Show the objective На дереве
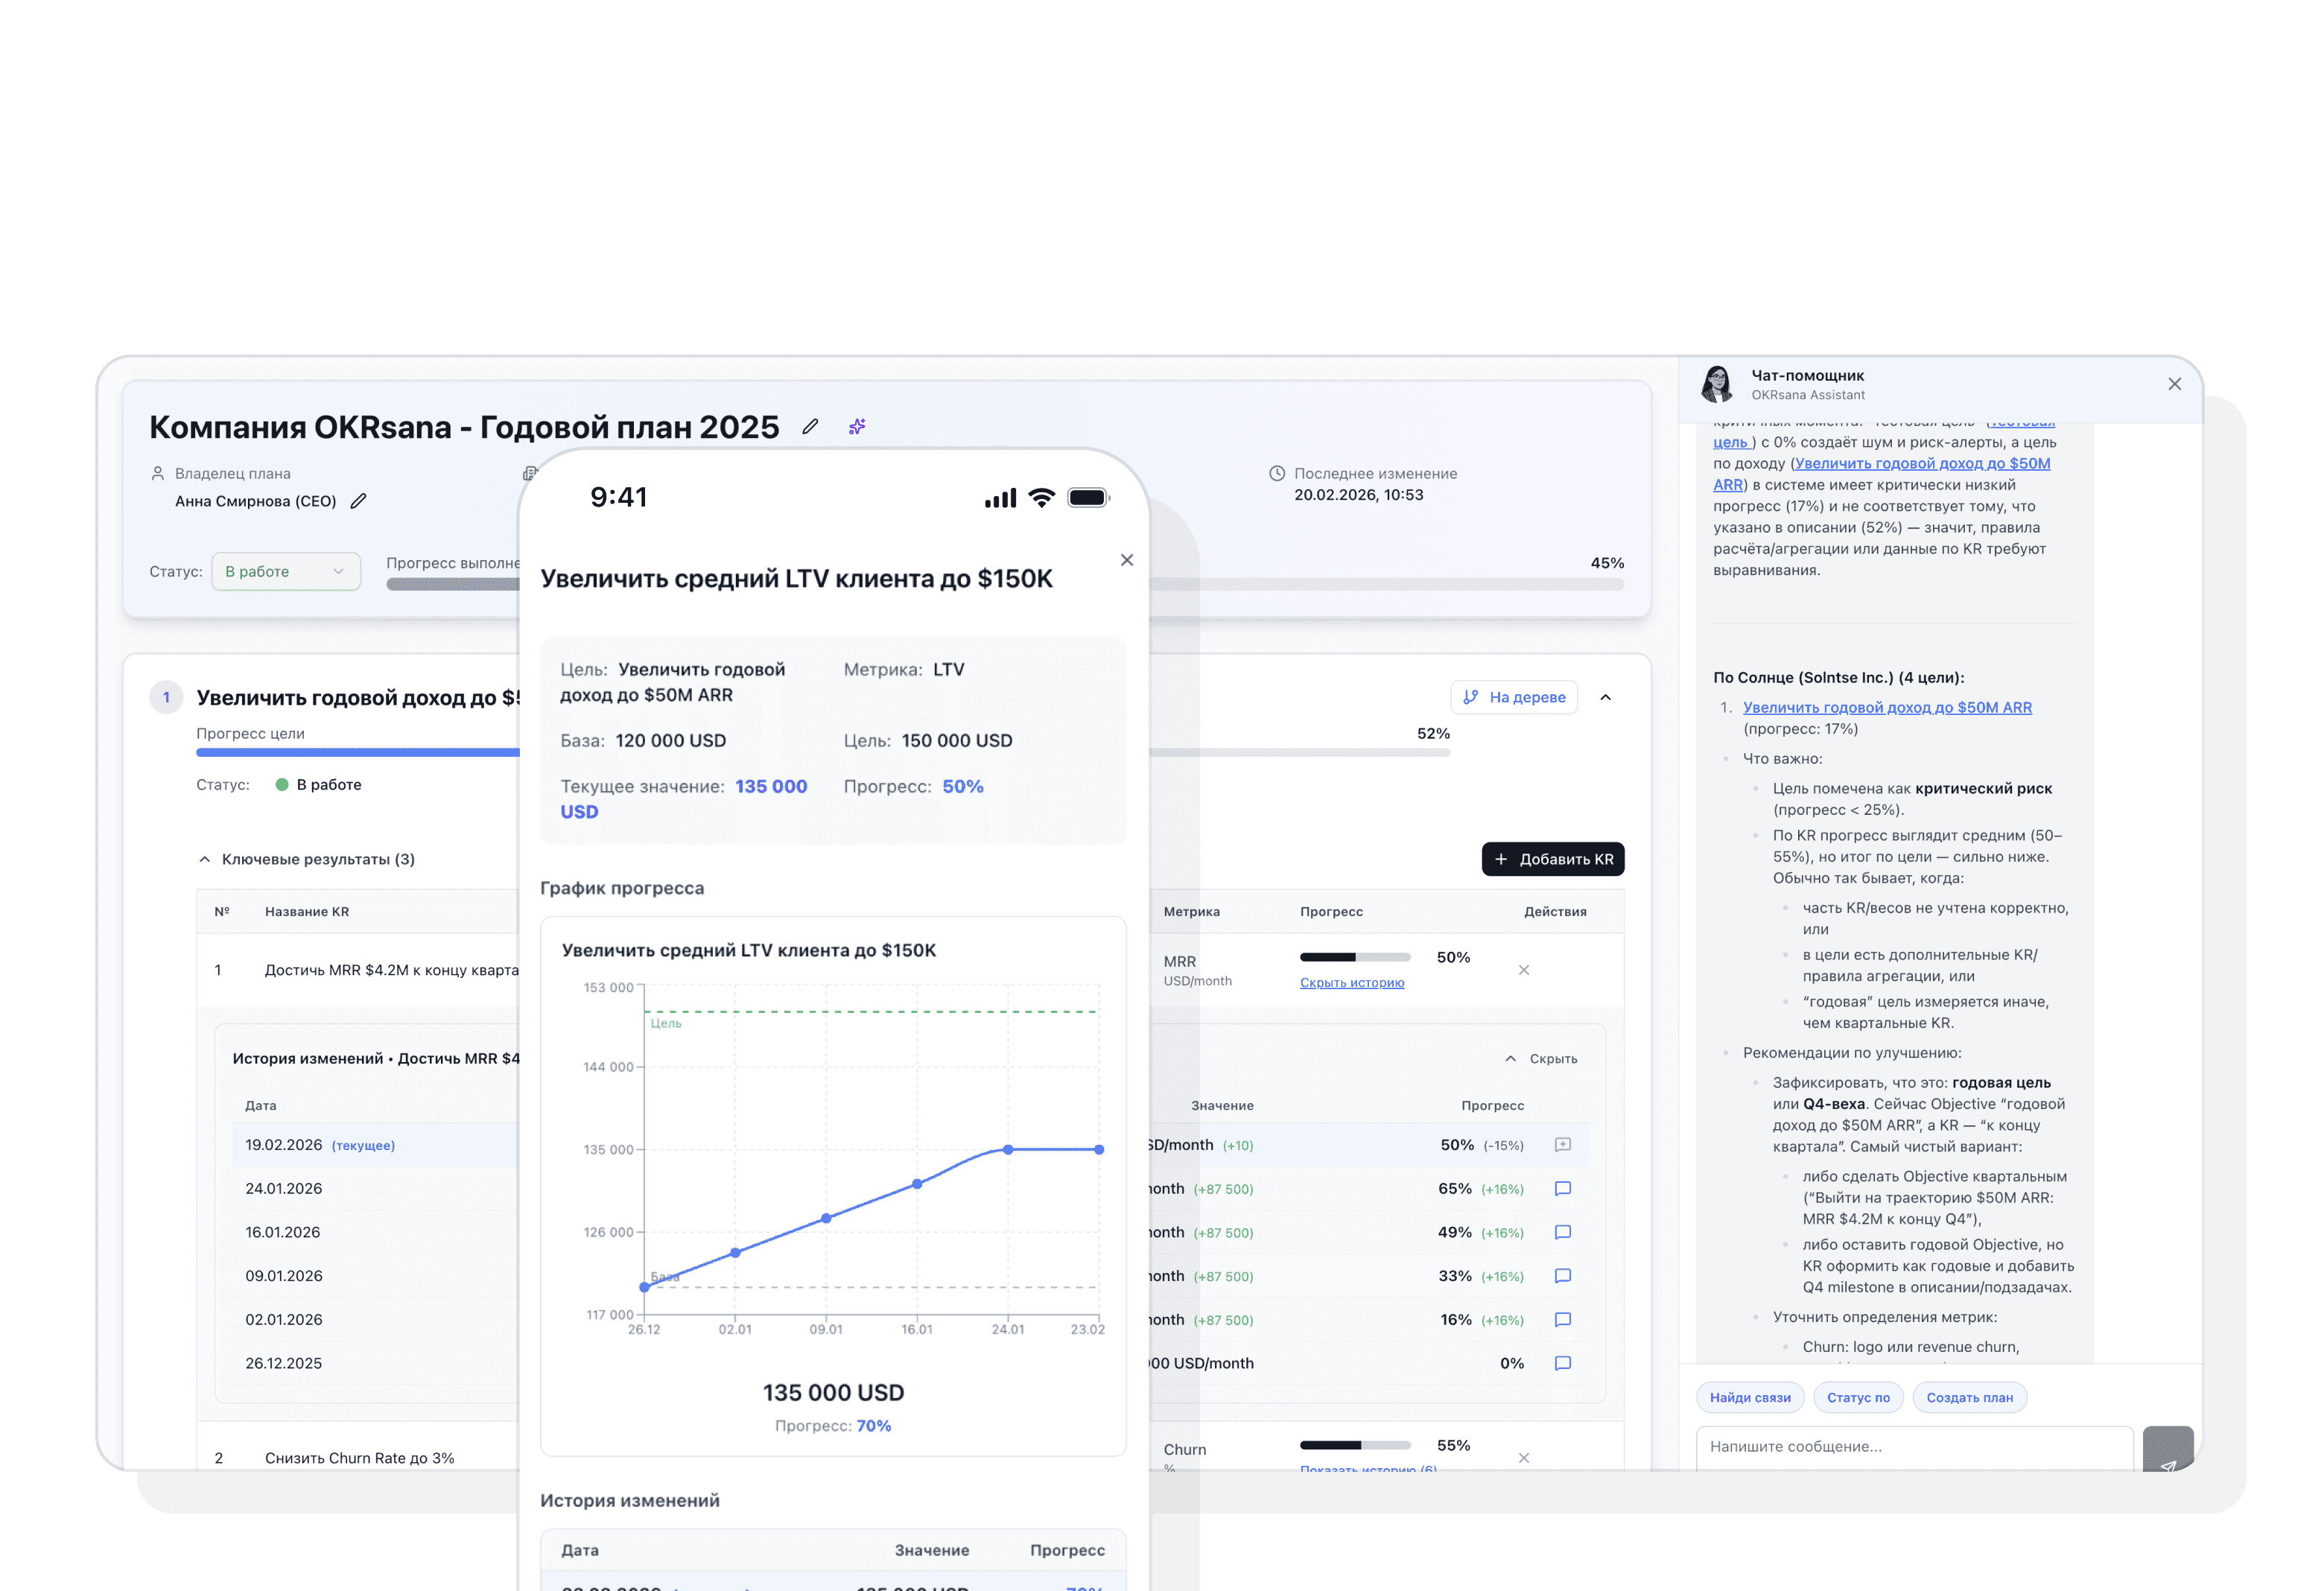 pyautogui.click(x=1514, y=697)
